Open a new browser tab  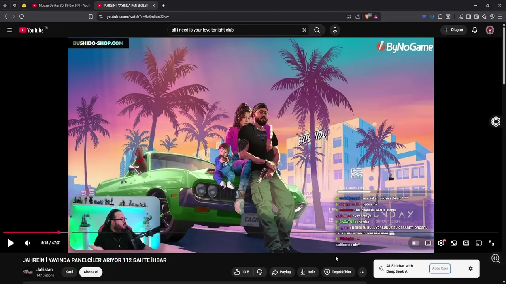pyautogui.click(x=163, y=6)
